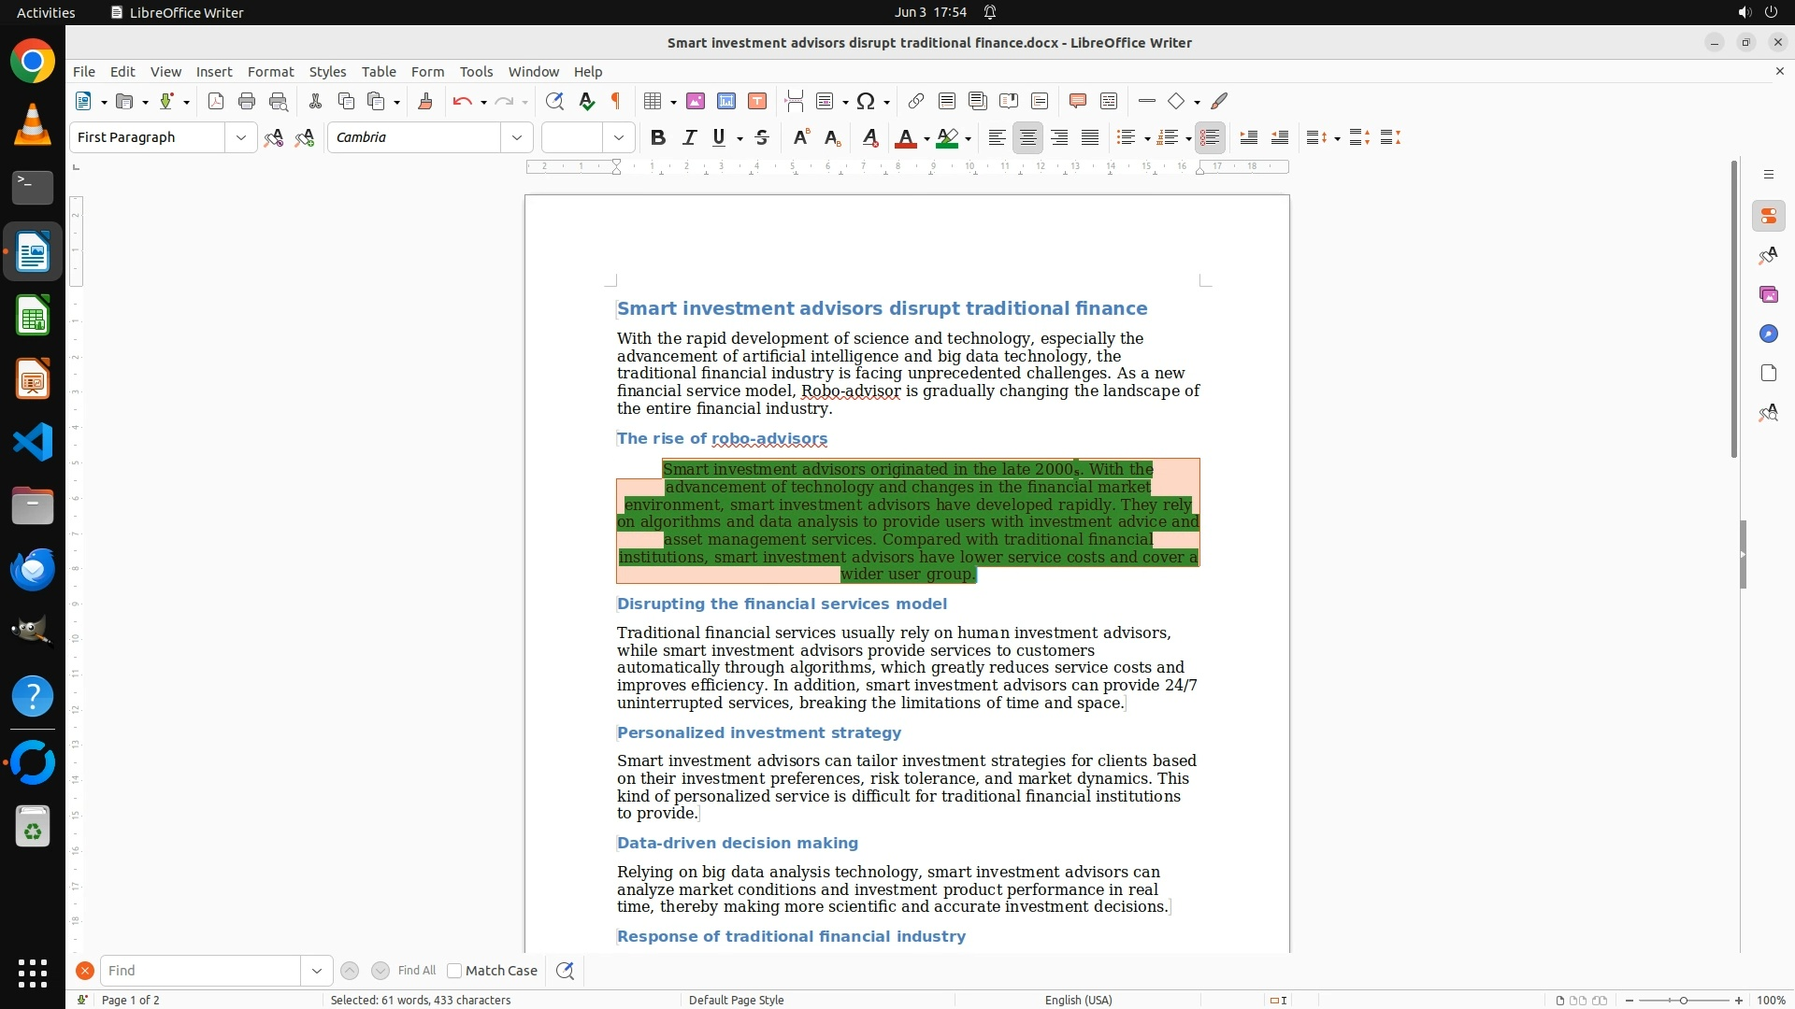The width and height of the screenshot is (1795, 1009).
Task: Click the Clone Formatting paintbrush icon
Action: pos(425,101)
